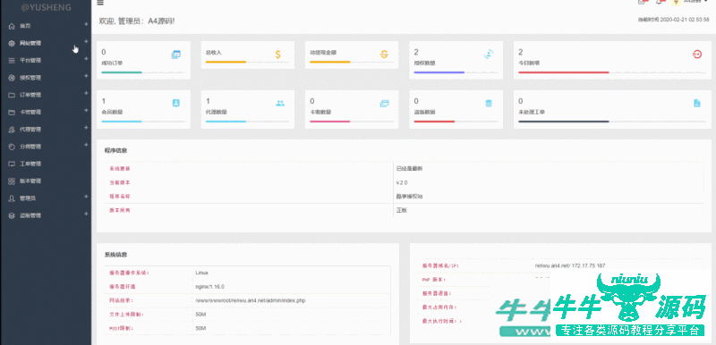The width and height of the screenshot is (716, 345).
Task: Click the green progress bar under 成功订单
Action: (x=122, y=72)
